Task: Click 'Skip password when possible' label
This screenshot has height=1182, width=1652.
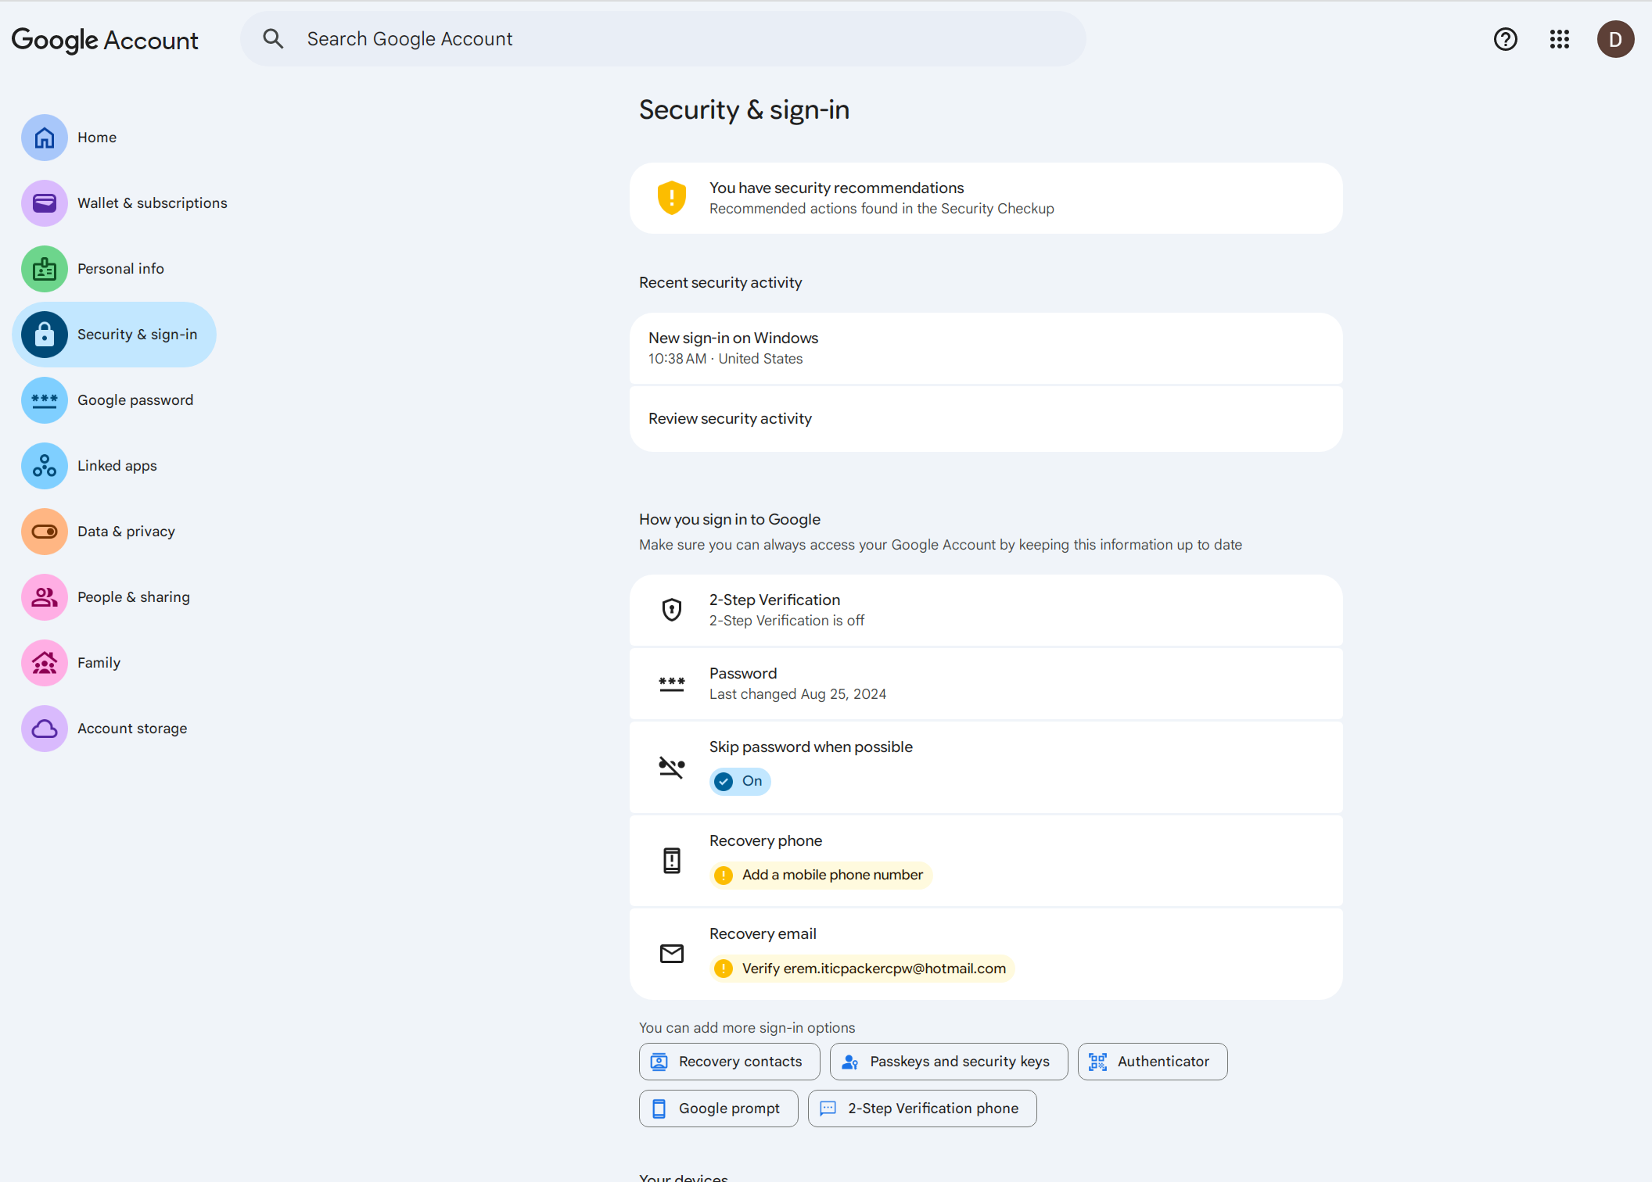Action: pyautogui.click(x=811, y=747)
